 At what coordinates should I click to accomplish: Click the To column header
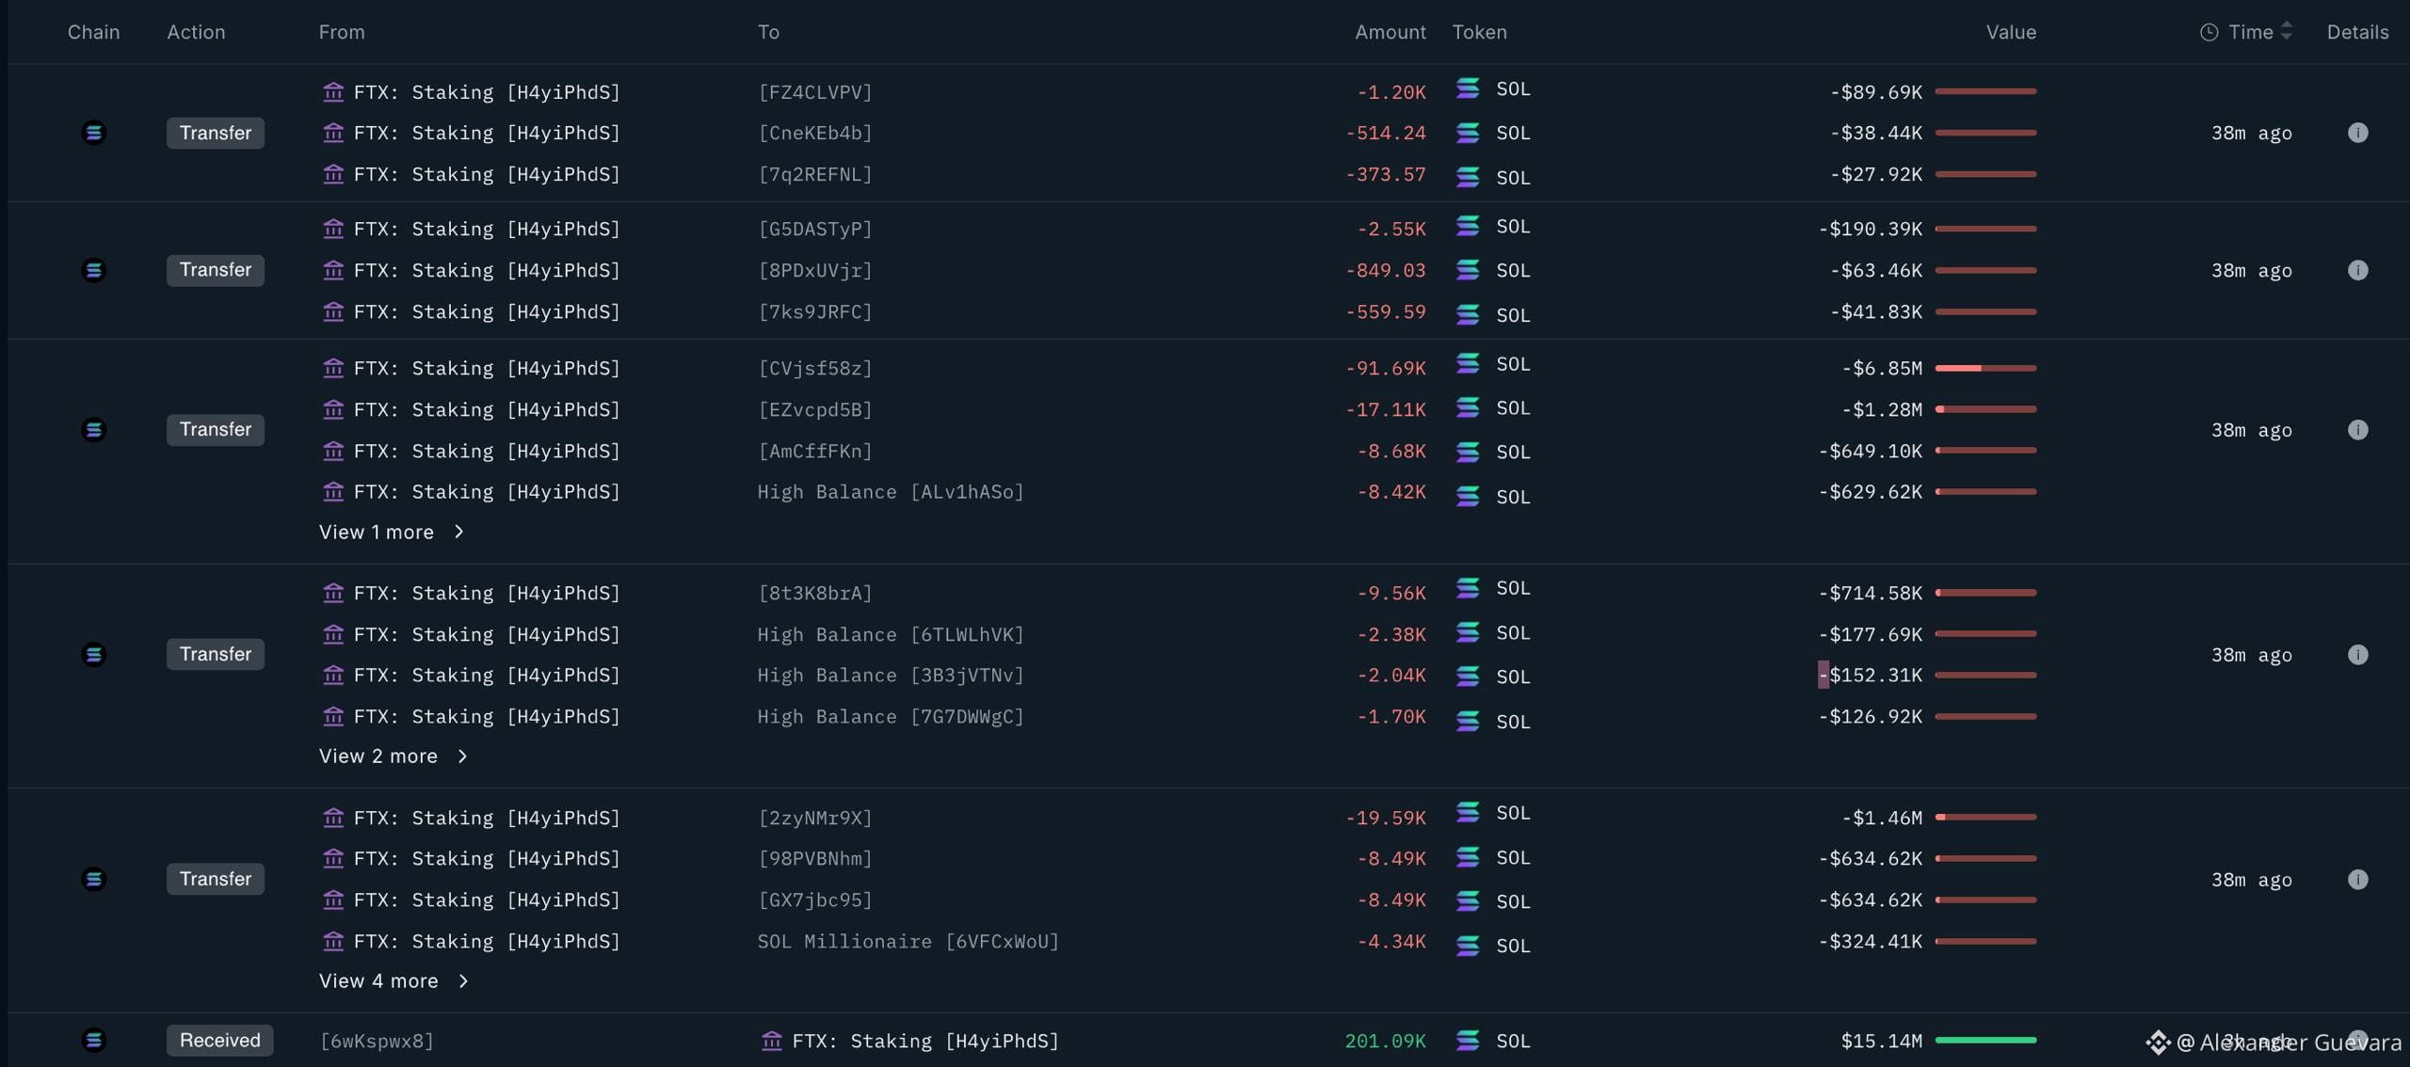coord(768,32)
